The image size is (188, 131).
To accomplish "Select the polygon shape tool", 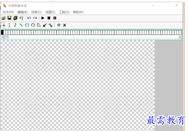I will (39, 25).
